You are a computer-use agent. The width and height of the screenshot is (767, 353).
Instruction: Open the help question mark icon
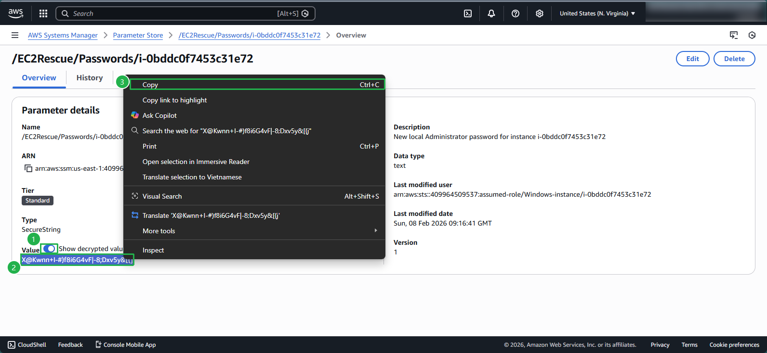[515, 13]
